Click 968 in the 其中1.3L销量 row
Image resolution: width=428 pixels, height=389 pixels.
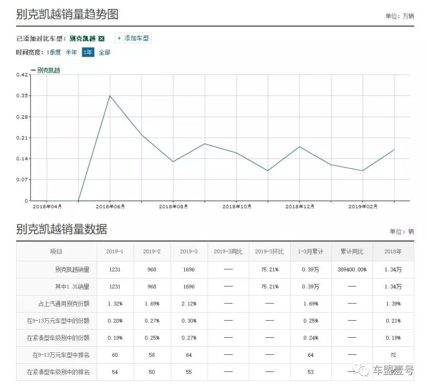point(152,286)
